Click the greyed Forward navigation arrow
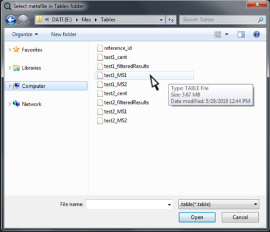The width and height of the screenshot is (270, 232). 23,20
